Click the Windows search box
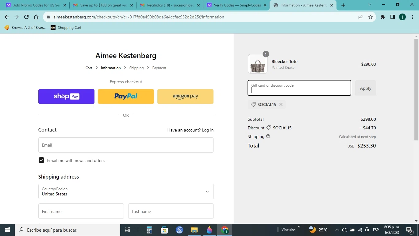 (x=67, y=230)
